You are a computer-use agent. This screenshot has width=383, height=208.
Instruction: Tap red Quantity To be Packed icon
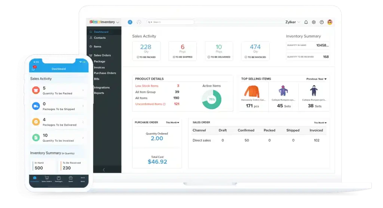point(36,90)
